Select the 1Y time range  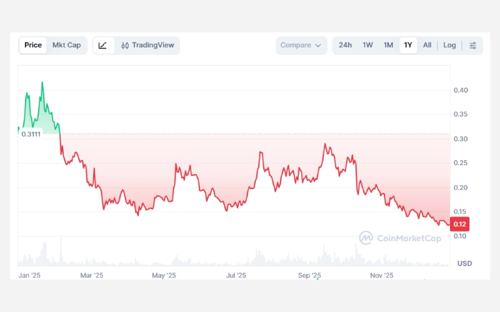(x=408, y=46)
